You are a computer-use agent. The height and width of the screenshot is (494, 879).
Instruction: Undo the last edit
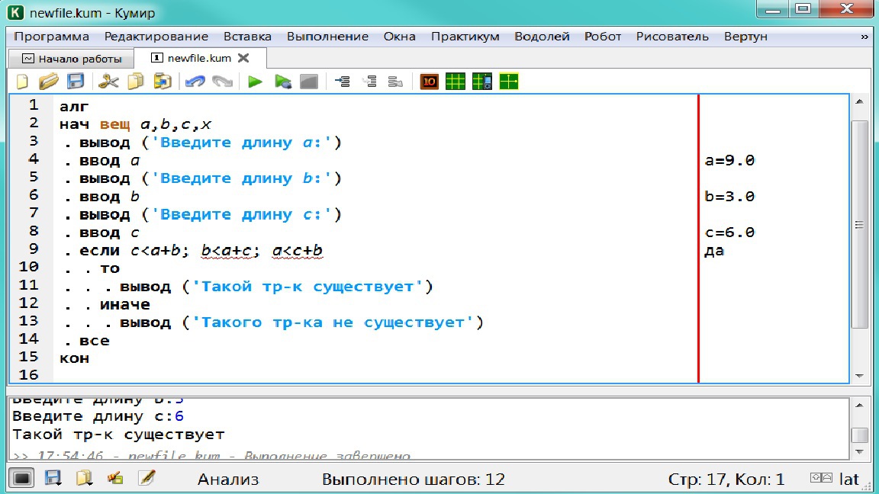click(x=195, y=82)
